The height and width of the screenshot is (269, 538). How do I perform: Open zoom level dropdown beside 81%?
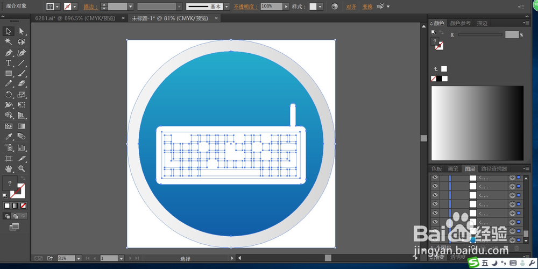(79, 258)
